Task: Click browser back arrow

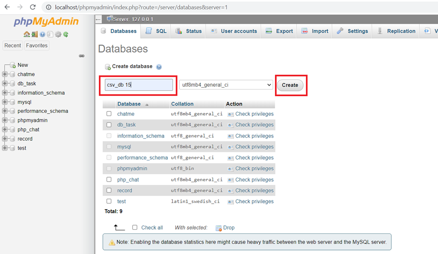Action: tap(7, 7)
